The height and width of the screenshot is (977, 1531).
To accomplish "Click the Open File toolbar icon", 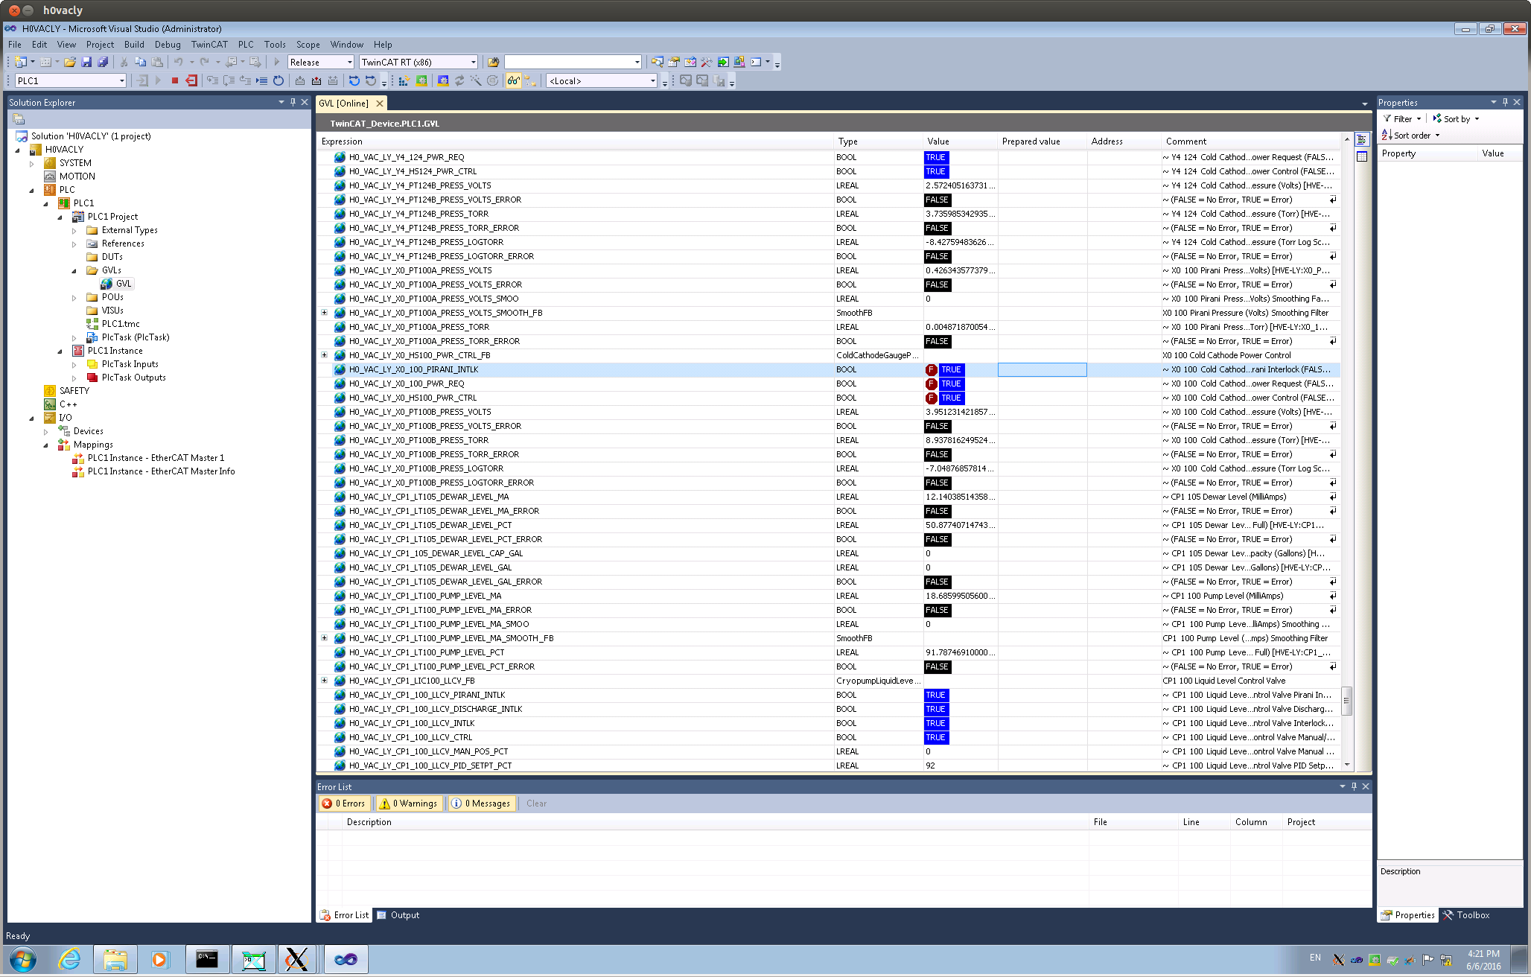I will tap(69, 63).
